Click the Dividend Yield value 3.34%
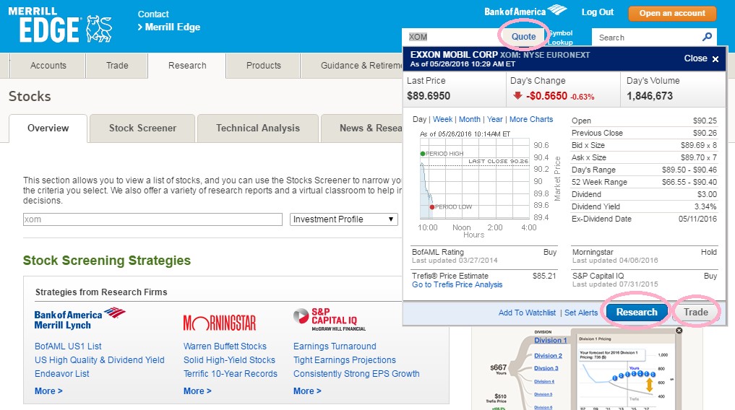The image size is (735, 410). tap(705, 206)
